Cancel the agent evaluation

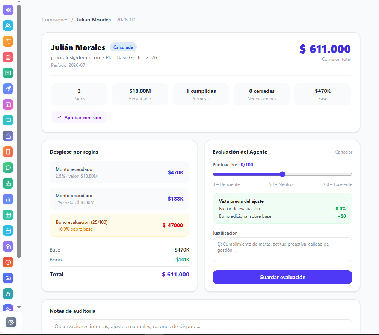tap(343, 152)
